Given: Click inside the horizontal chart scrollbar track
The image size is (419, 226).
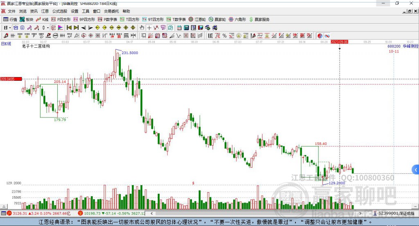Looking at the screenshot, I should (256, 213).
